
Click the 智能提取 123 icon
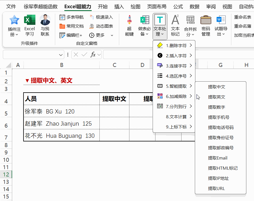pos(160,86)
